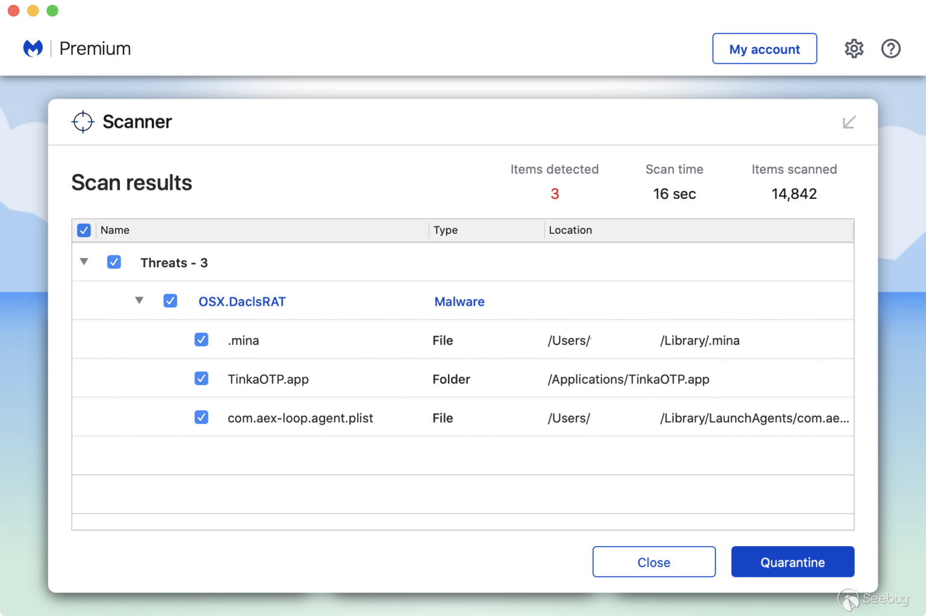This screenshot has width=926, height=616.
Task: Click the Malwarebytes logo icon
Action: coord(33,48)
